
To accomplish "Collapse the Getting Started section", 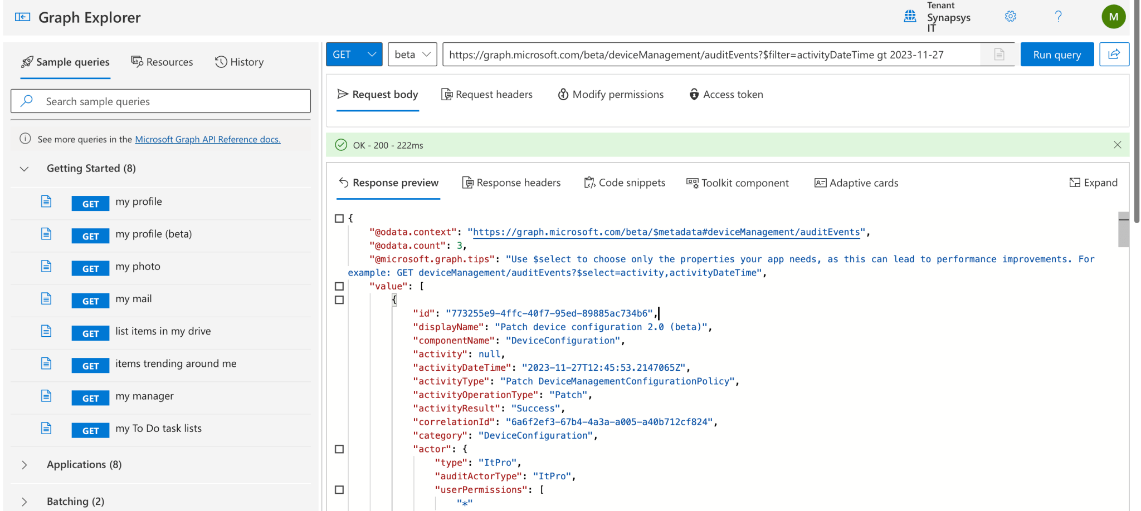I will click(x=23, y=168).
